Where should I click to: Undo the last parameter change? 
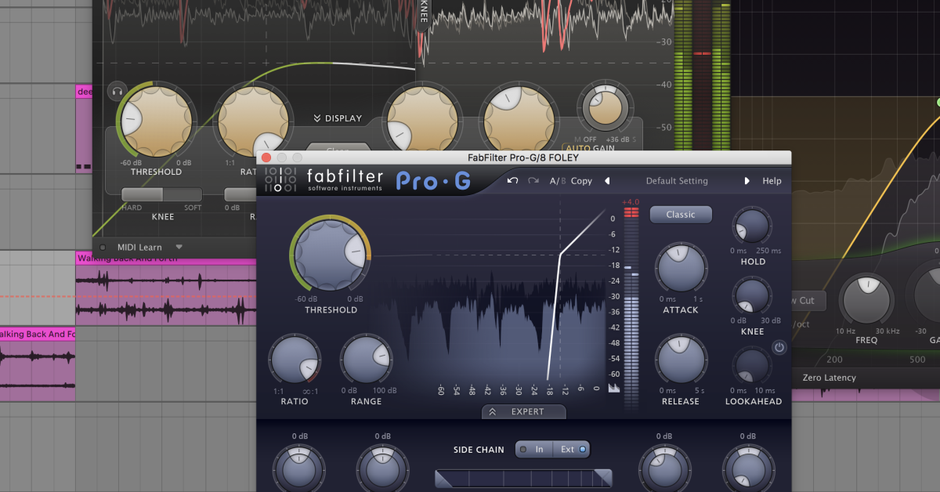[x=512, y=181]
